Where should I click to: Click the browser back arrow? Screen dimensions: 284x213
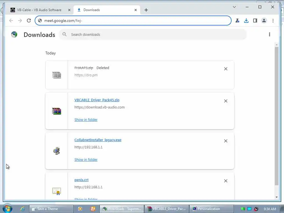coord(11,21)
